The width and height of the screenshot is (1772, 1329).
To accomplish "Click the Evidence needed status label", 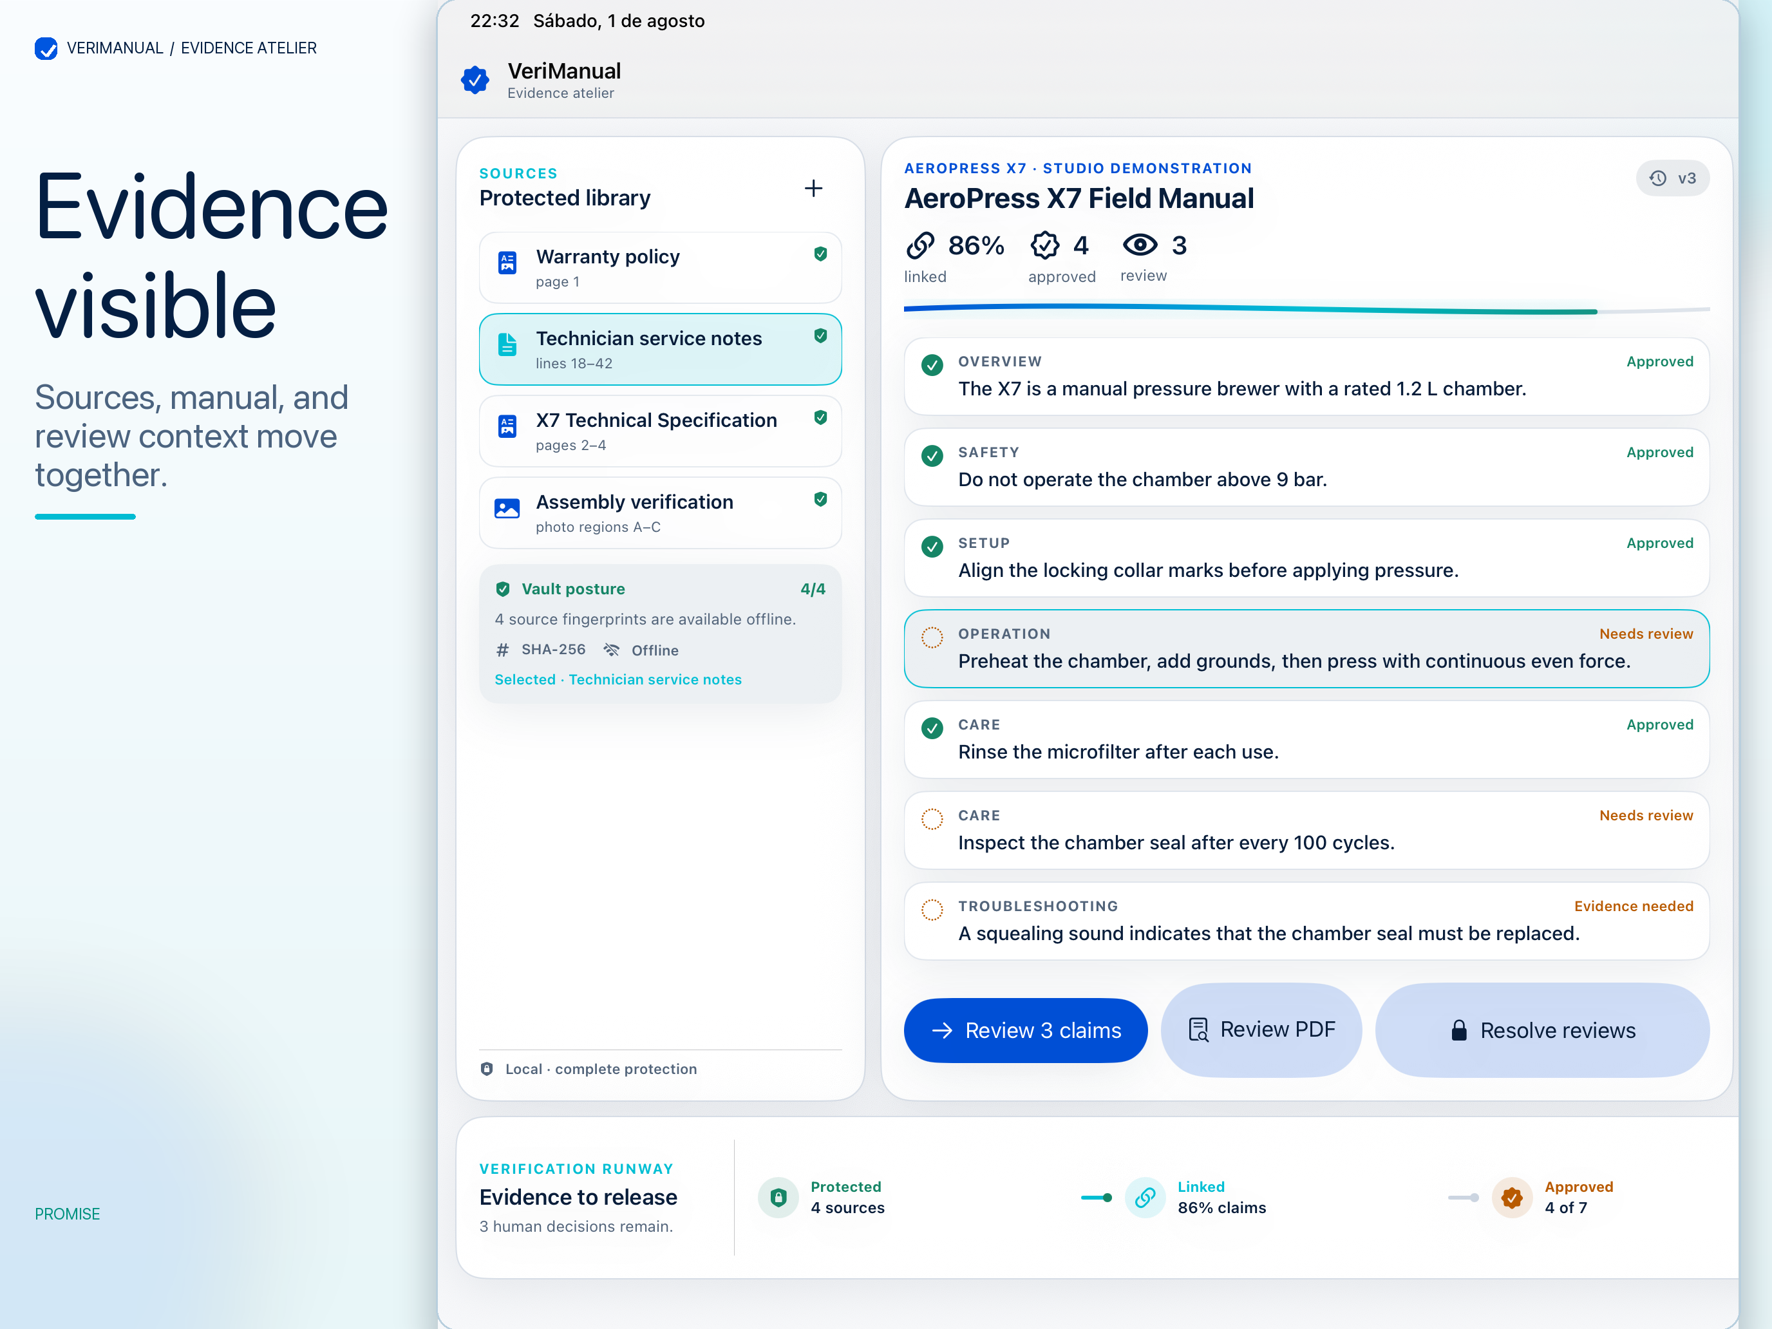I will (1634, 906).
